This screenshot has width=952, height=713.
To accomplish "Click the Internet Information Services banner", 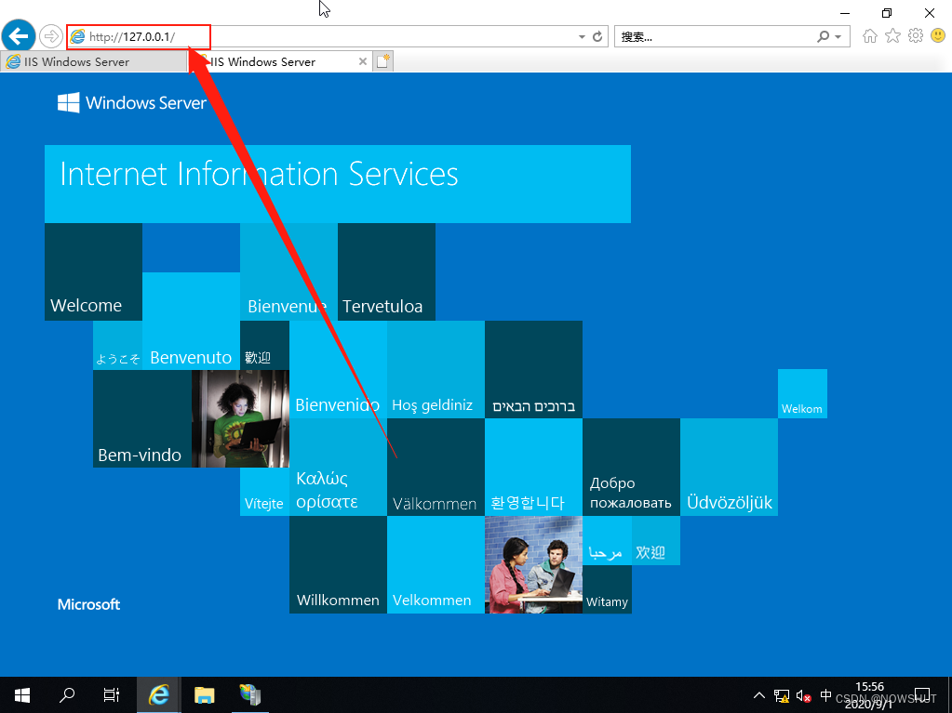I will [x=337, y=183].
